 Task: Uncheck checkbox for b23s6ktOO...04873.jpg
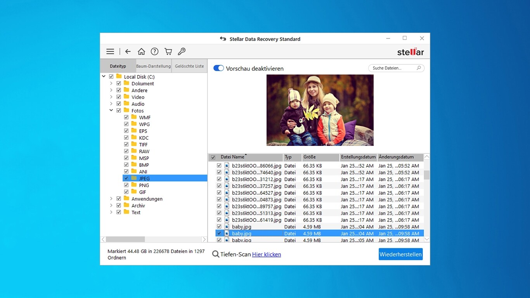pos(219,199)
